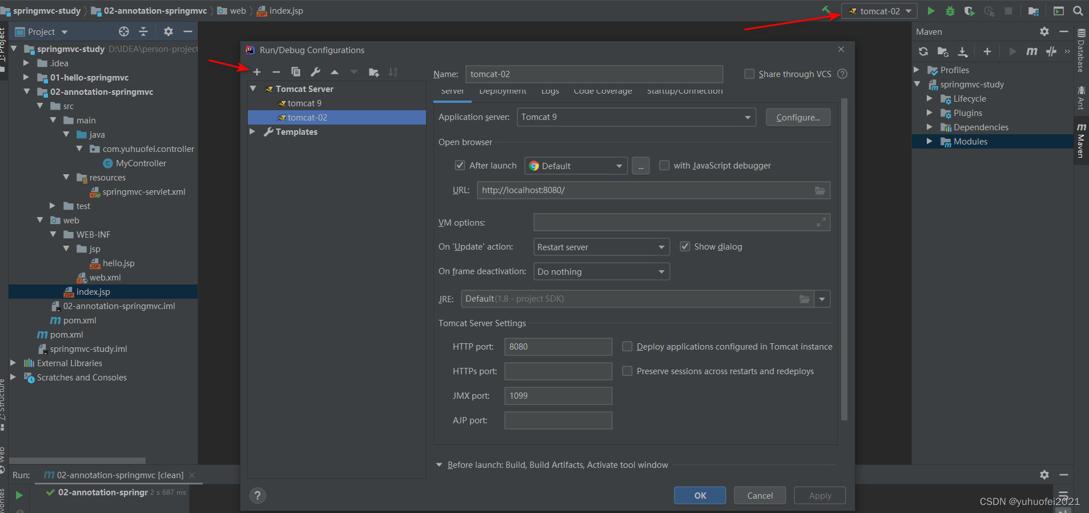Screen dimensions: 1089x513
Task: Enable with JavaScript debugger checkbox
Action: (x=664, y=165)
